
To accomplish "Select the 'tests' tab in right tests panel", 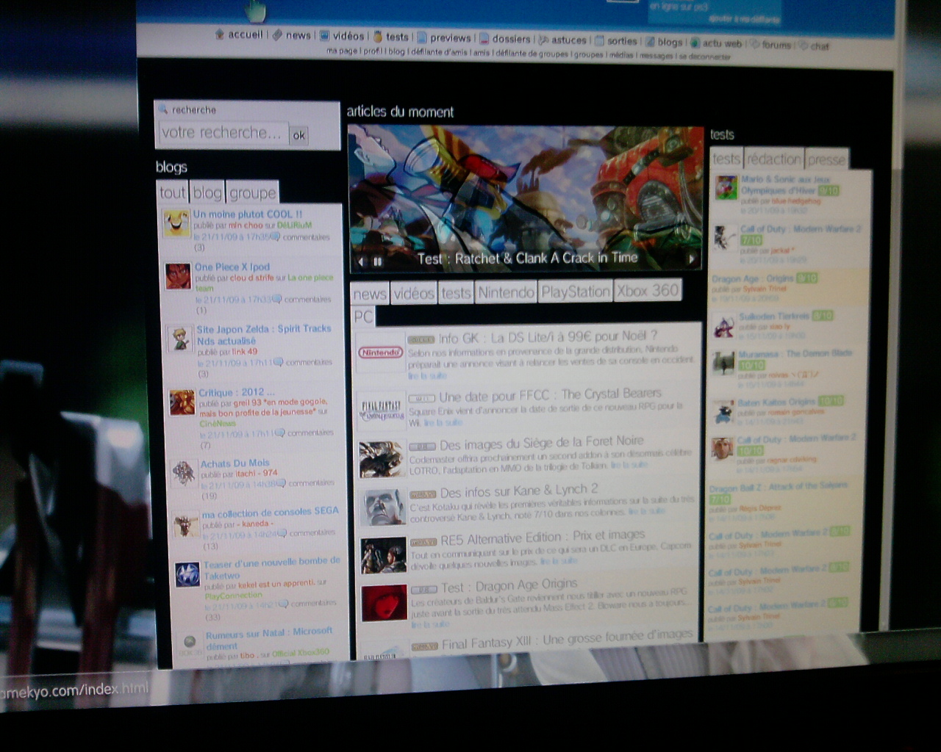I will (726, 159).
